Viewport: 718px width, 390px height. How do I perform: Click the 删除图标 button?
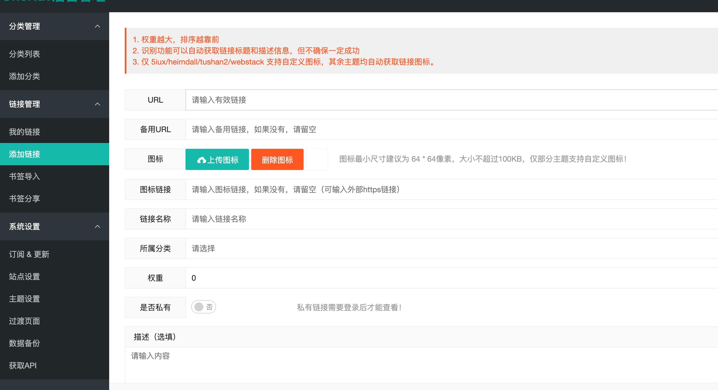tap(277, 159)
